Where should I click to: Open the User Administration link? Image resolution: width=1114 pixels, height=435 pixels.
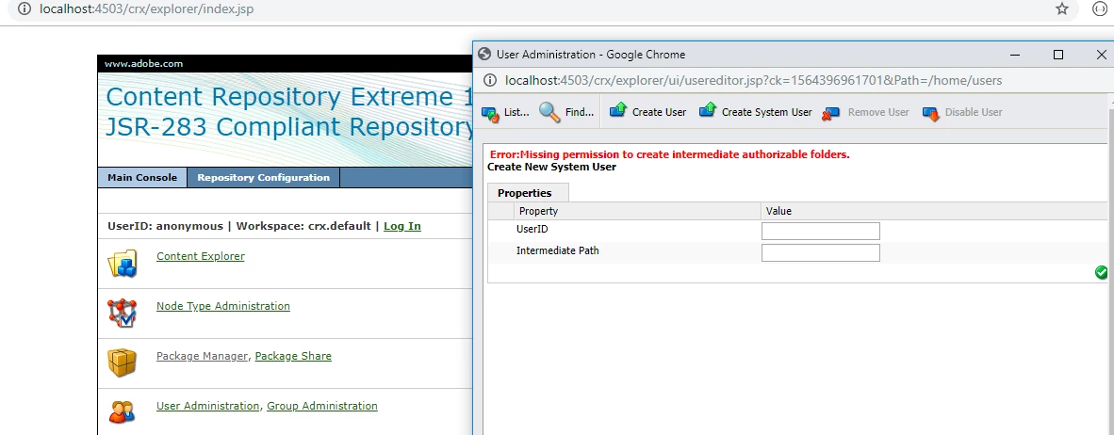click(207, 406)
